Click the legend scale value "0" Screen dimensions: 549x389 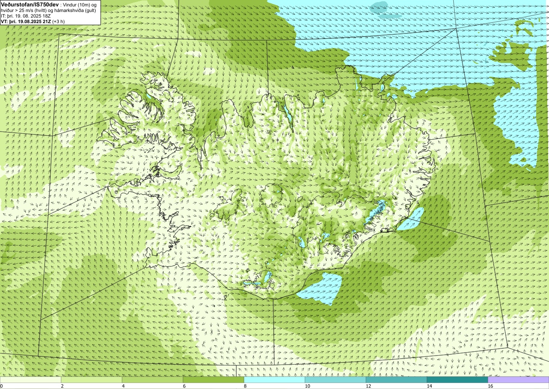click(1, 386)
